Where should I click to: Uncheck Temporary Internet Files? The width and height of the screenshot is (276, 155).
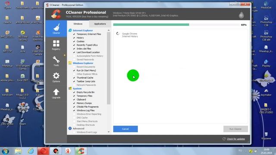pyautogui.click(x=74, y=34)
